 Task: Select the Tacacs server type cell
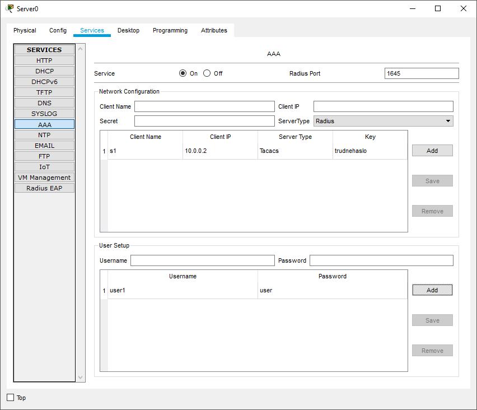(x=295, y=151)
